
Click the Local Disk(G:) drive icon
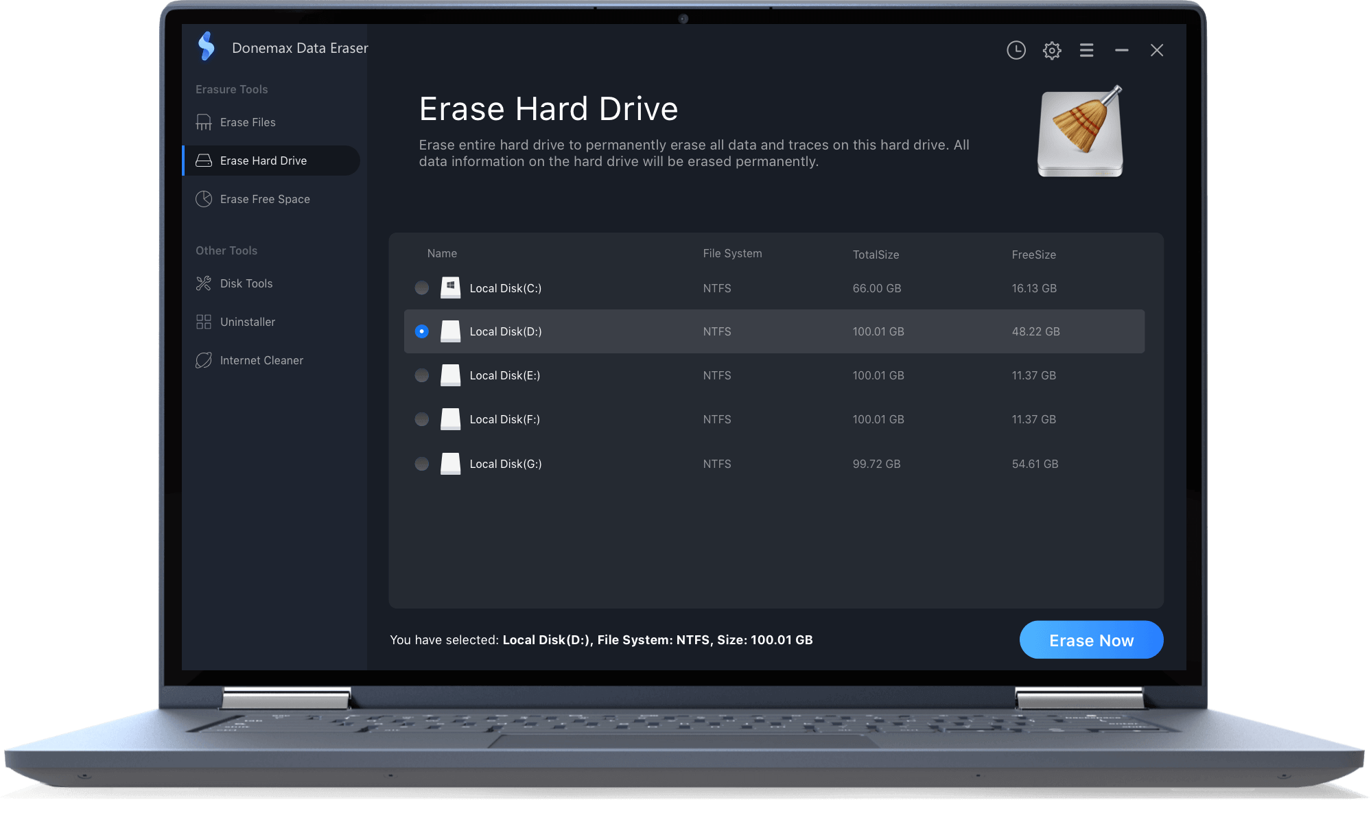(450, 464)
